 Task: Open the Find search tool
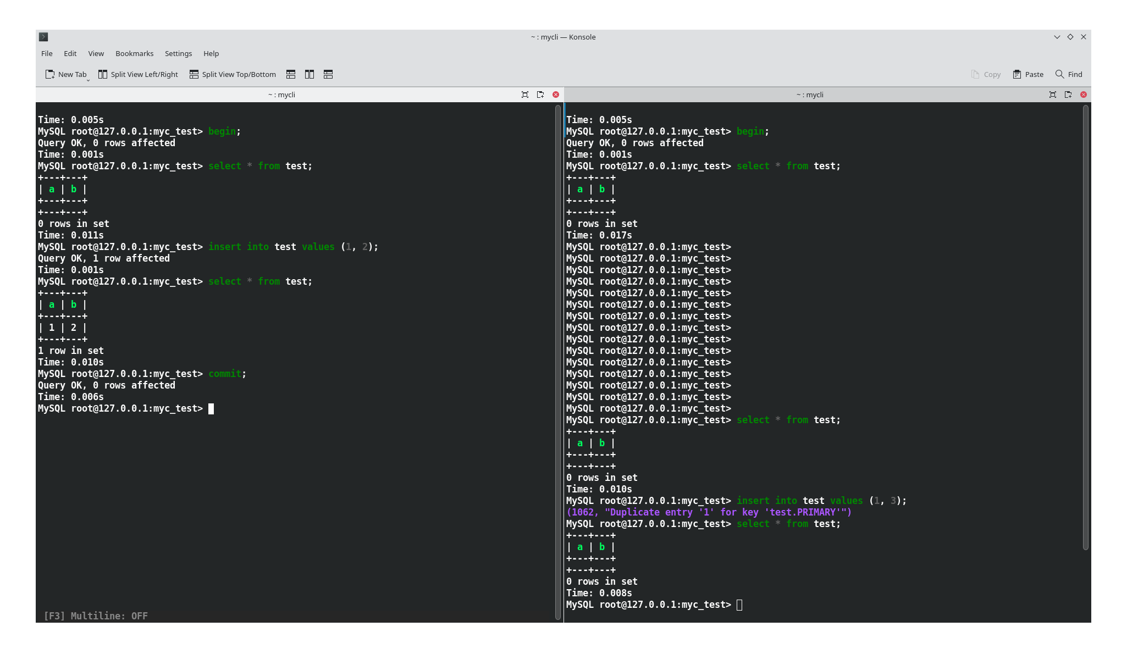[x=1069, y=74]
